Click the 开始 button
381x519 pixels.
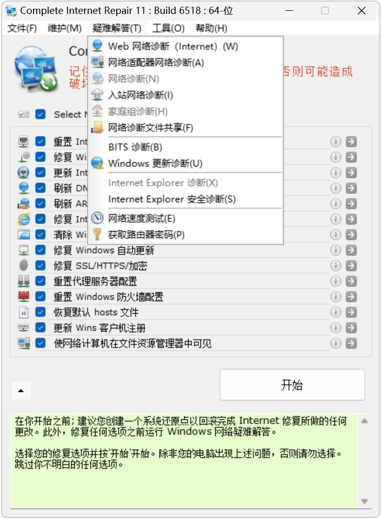click(x=292, y=385)
